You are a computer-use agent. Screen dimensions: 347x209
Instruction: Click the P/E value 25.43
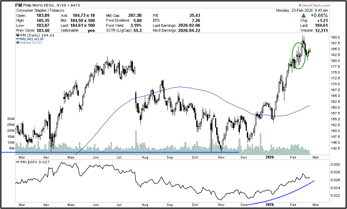195,15
